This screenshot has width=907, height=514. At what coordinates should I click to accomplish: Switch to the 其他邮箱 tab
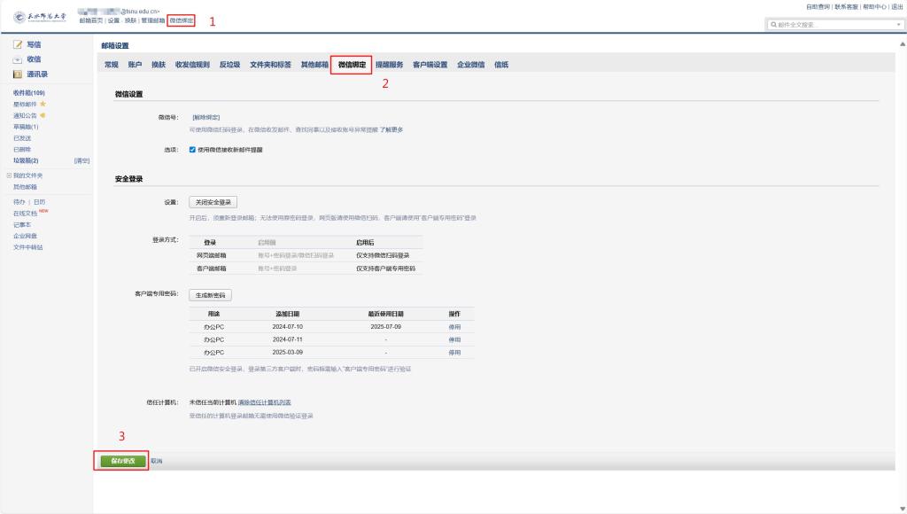pyautogui.click(x=314, y=65)
